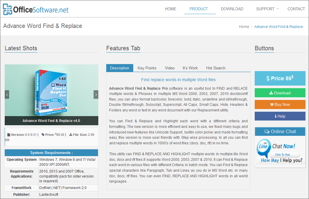Open the It's Work tab

coord(190,68)
